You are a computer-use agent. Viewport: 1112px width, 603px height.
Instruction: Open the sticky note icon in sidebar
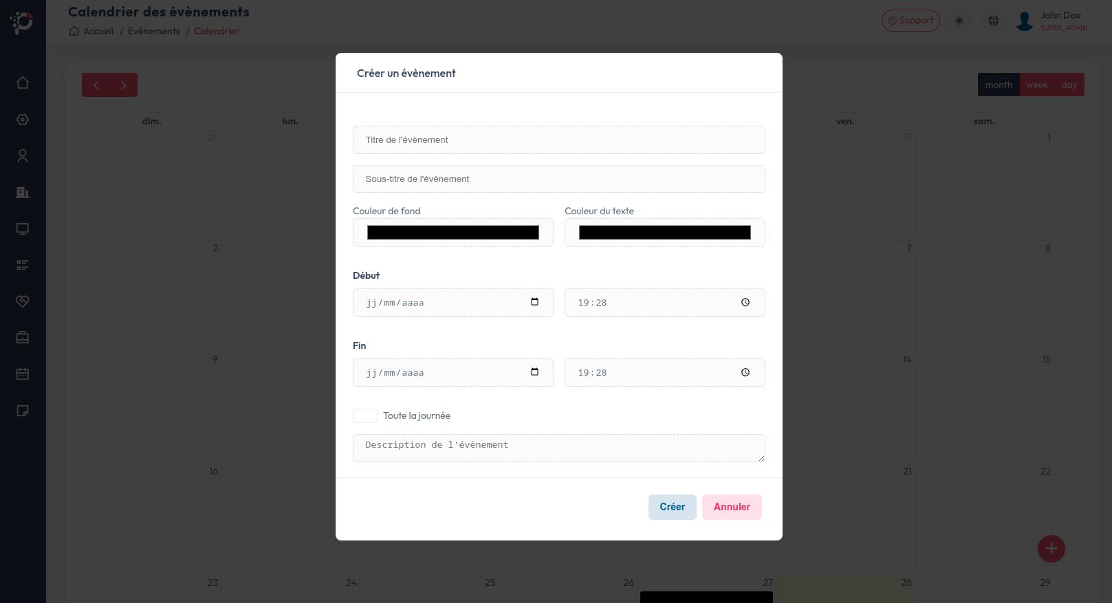(23, 411)
